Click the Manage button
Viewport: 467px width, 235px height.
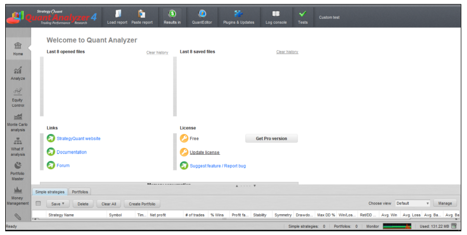445,203
